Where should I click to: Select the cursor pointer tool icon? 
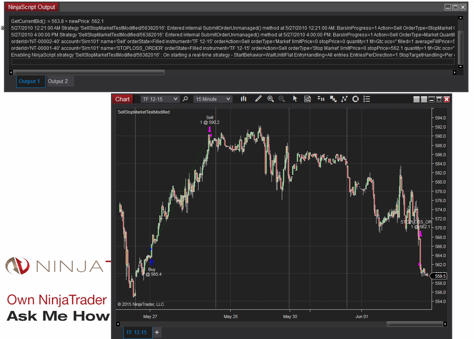click(x=295, y=99)
